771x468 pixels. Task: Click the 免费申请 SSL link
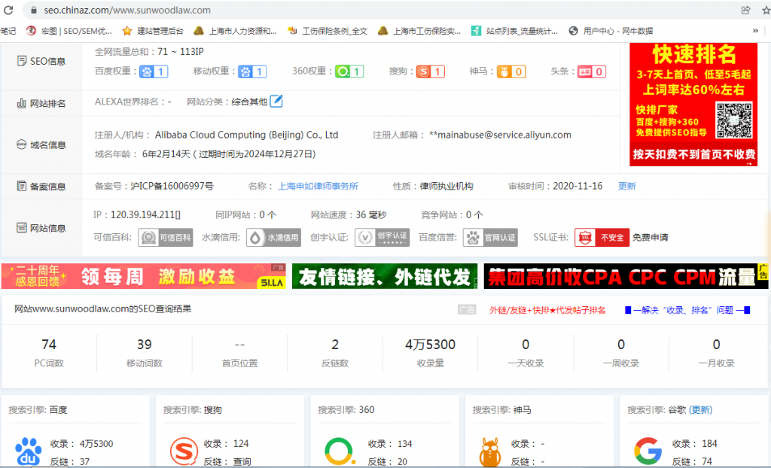[x=651, y=238]
